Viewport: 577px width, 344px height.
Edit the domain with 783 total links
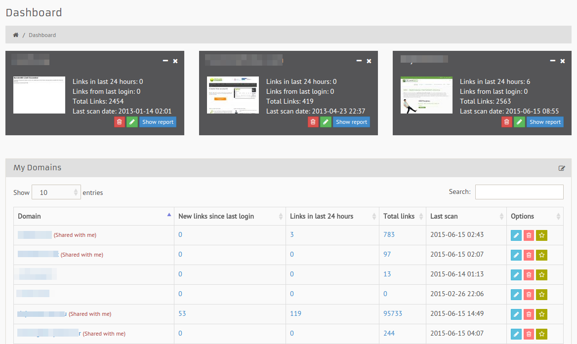(x=516, y=235)
